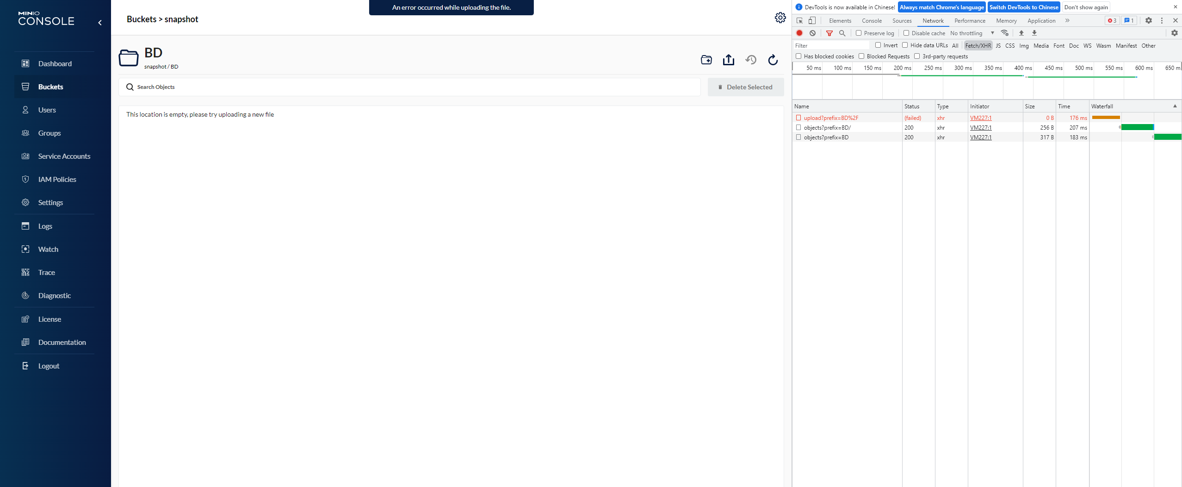The image size is (1182, 487).
Task: Open the VM227:1 initiator link
Action: (x=980, y=118)
